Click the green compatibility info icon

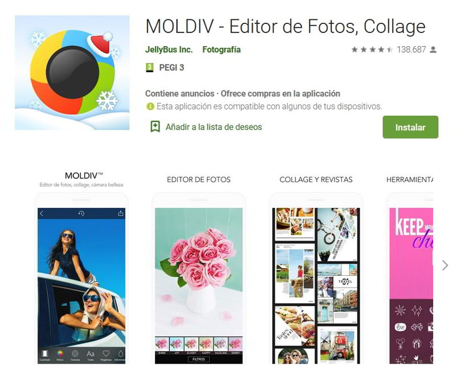tap(150, 107)
